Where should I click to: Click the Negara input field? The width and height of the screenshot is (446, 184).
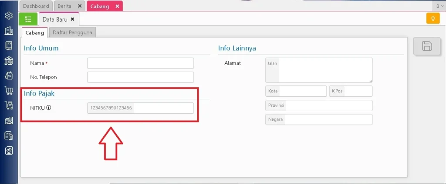coord(319,119)
